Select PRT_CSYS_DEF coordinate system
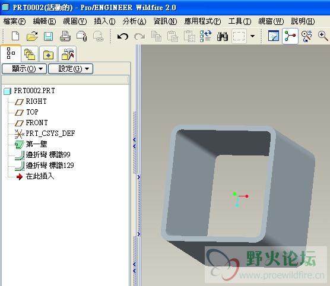 click(x=45, y=134)
